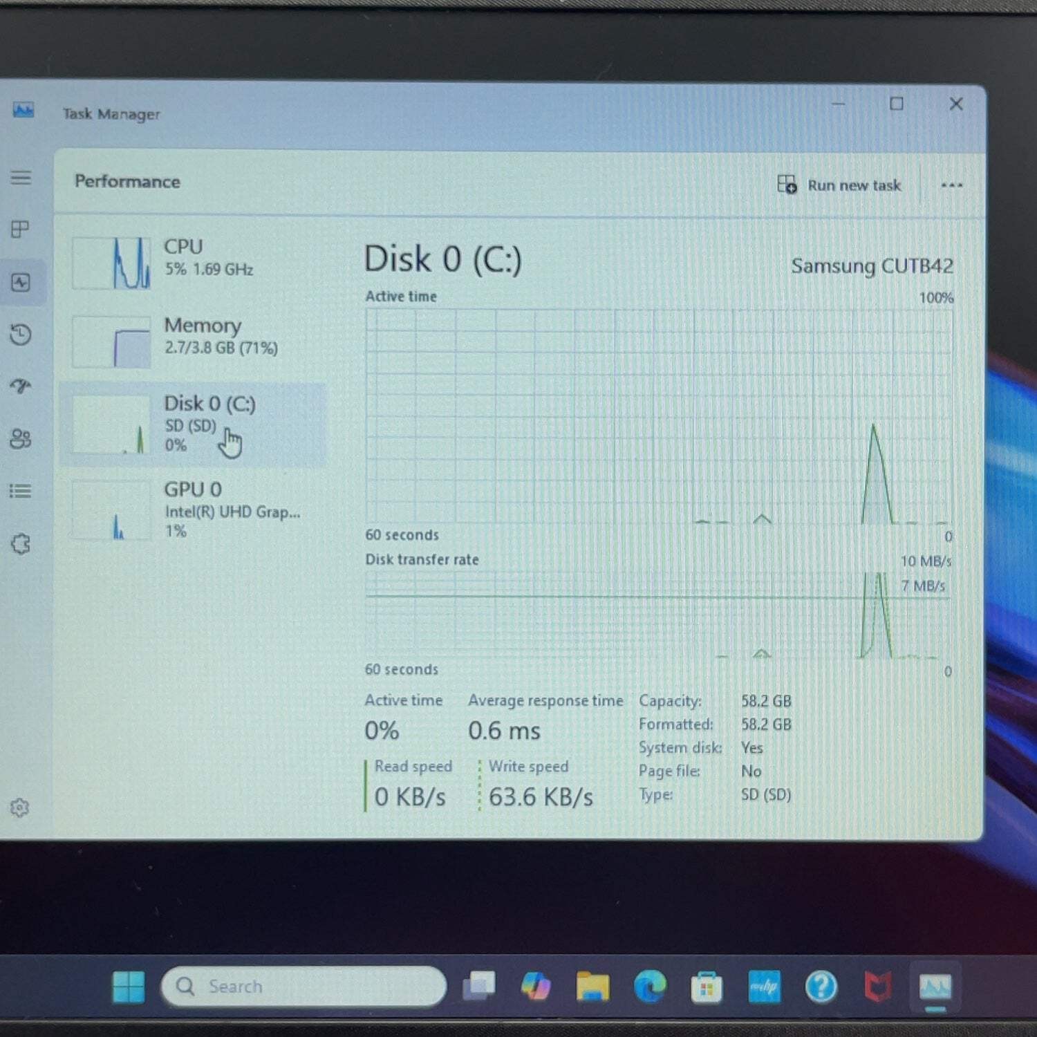Click the Memory mini graph thumbnail
The height and width of the screenshot is (1037, 1037).
[x=111, y=342]
